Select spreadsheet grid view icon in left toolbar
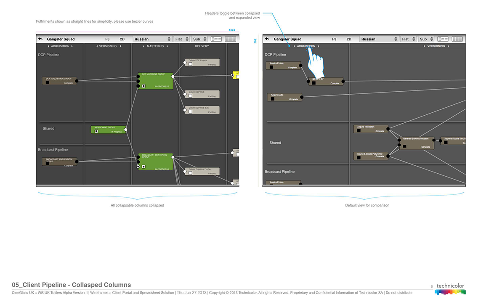 (x=231, y=39)
